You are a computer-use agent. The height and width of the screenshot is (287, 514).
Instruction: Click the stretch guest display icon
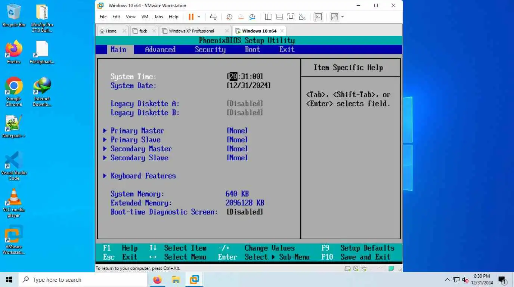click(334, 17)
